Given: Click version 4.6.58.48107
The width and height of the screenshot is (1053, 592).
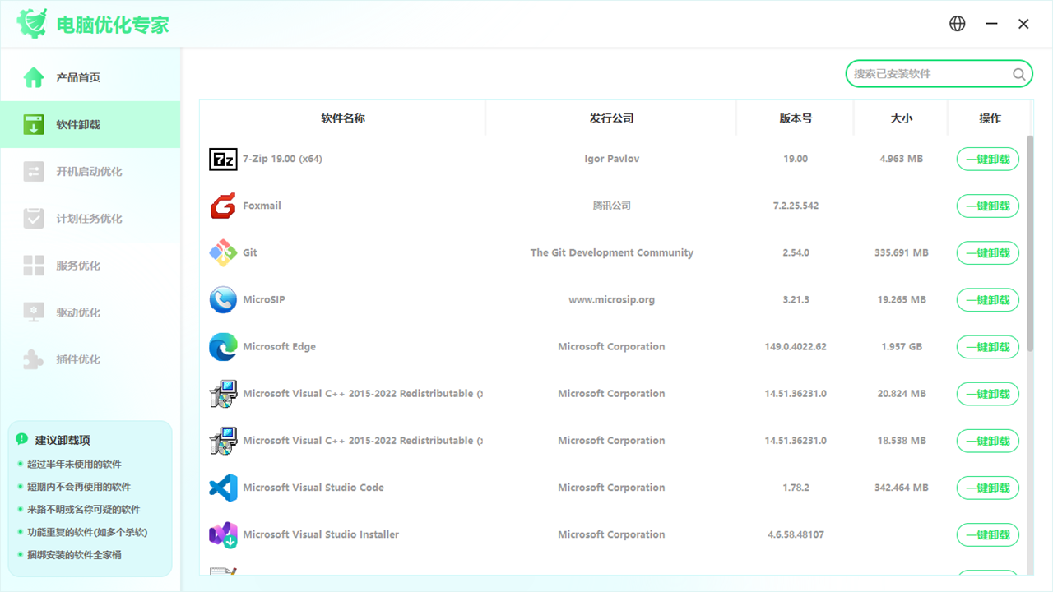Looking at the screenshot, I should pos(796,534).
